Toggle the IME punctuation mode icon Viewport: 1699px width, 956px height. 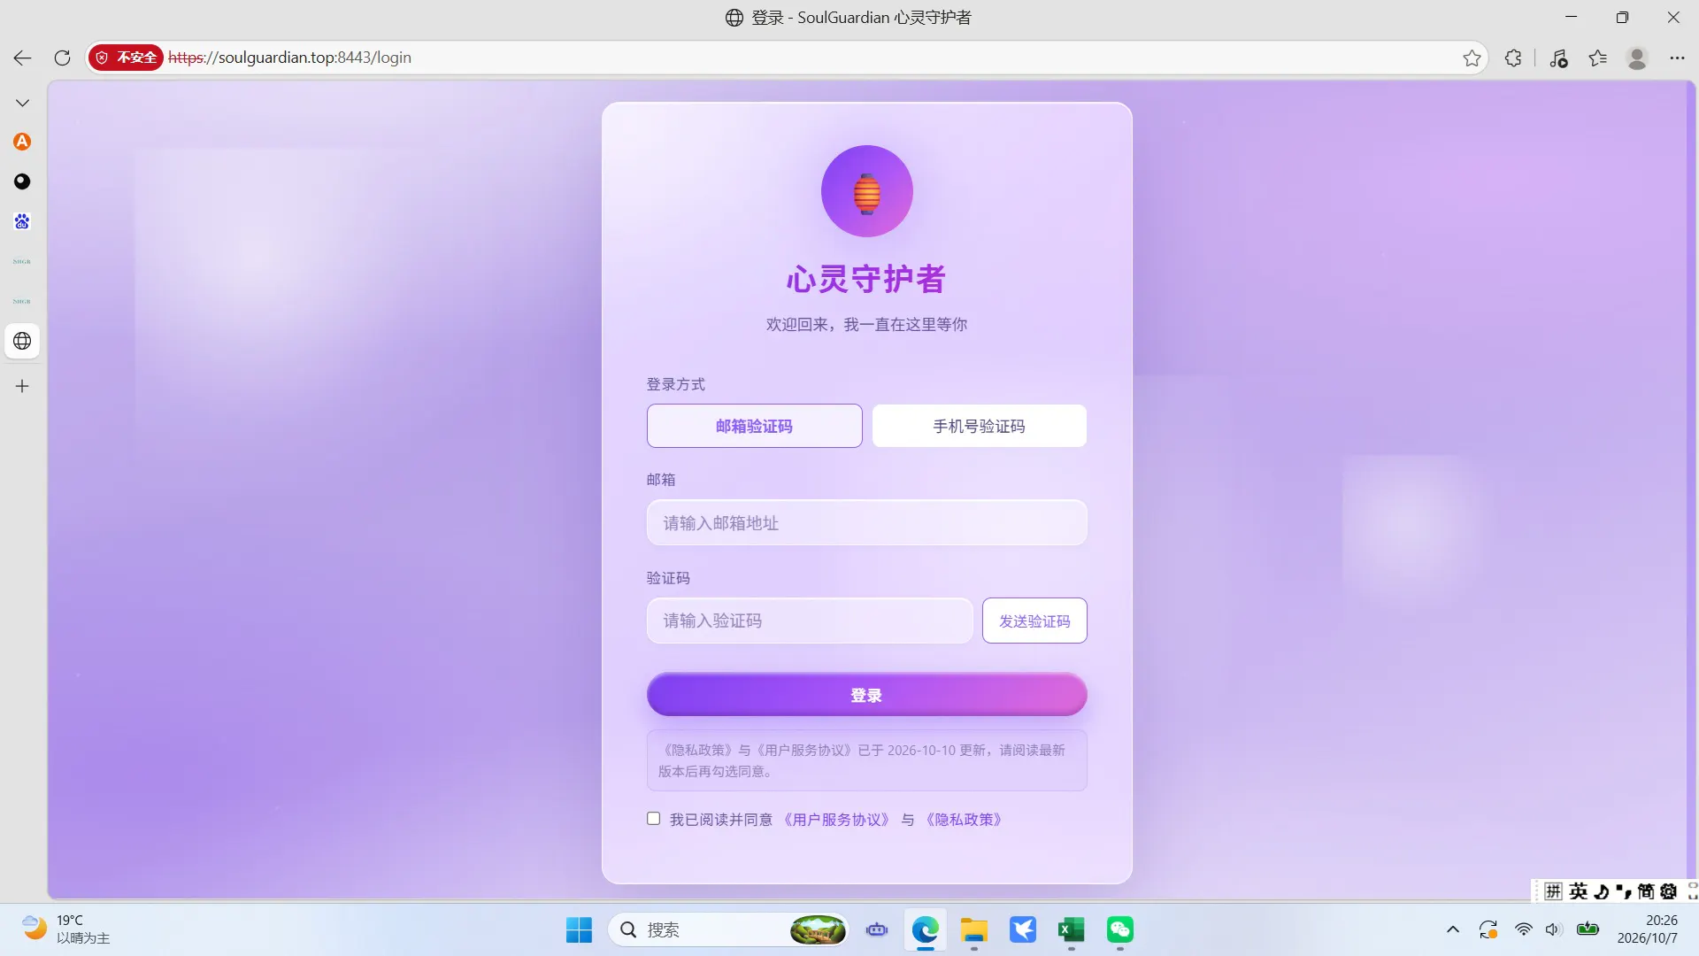[1624, 891]
